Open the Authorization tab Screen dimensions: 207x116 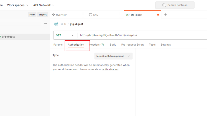pyautogui.click(x=76, y=45)
